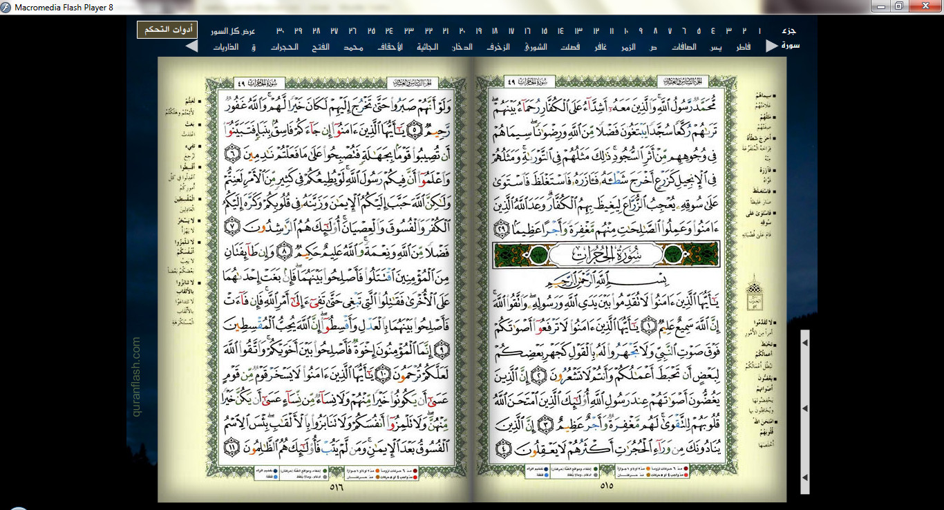This screenshot has width=944, height=510.
Task: Switch to Surah الفتح
Action: click(321, 47)
